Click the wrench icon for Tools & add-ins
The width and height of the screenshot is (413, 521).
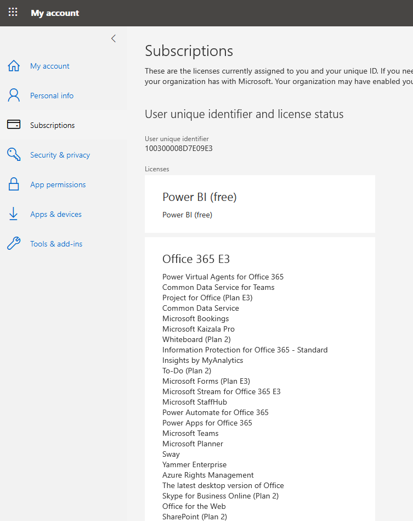tap(14, 244)
